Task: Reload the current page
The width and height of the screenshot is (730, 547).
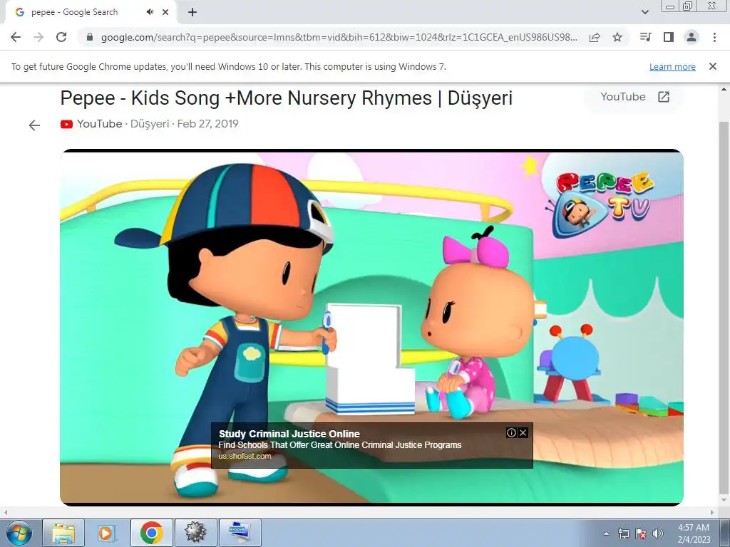Action: pyautogui.click(x=61, y=37)
